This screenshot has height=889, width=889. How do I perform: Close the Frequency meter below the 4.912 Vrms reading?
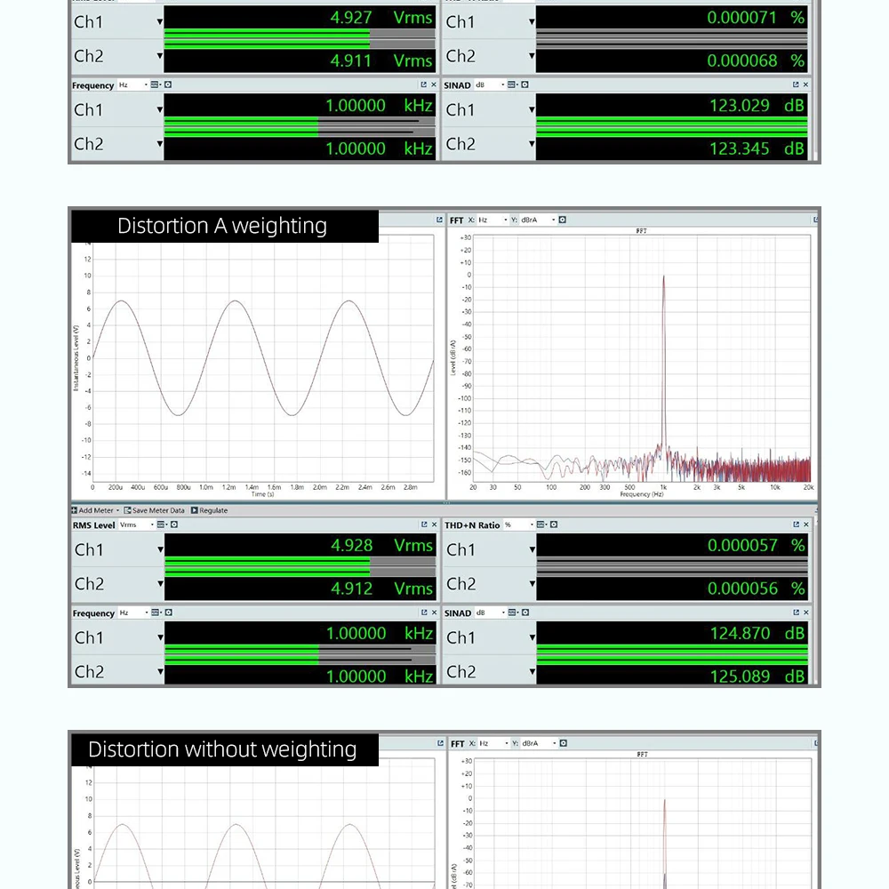[435, 613]
